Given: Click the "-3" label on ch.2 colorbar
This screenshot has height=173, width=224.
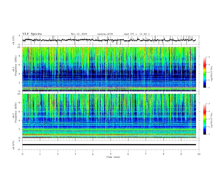Looking at the screenshot, I should tap(209, 104).
